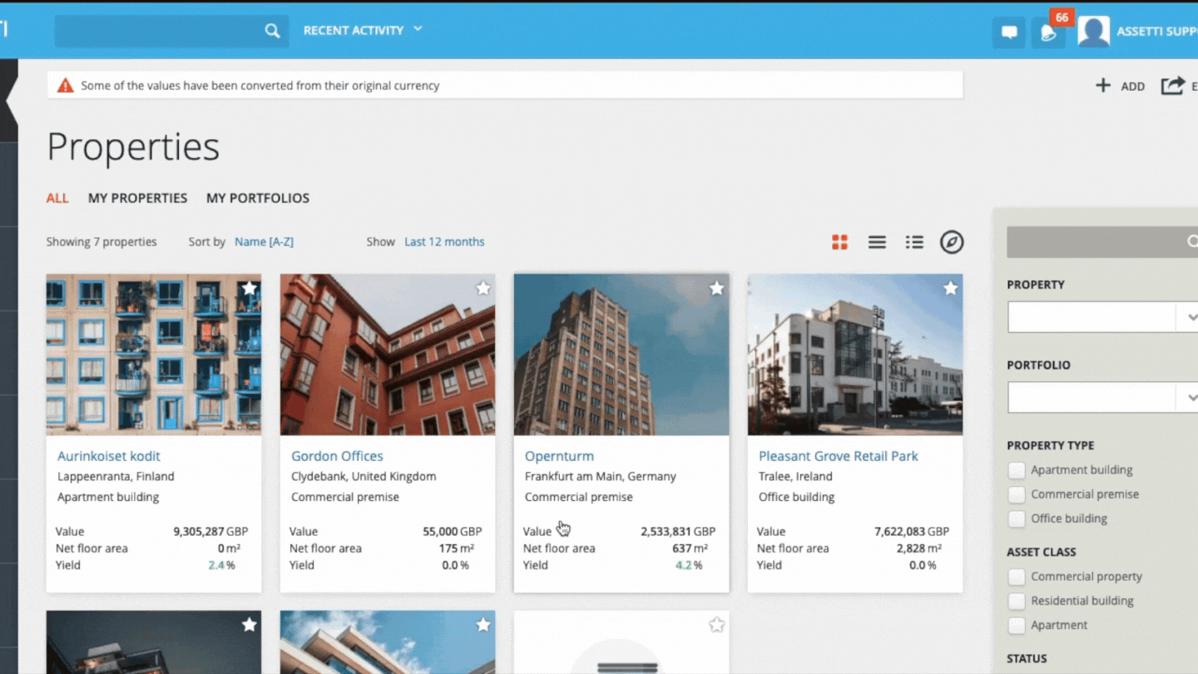Open Aurinkoiset kodit building thumbnail
Image resolution: width=1198 pixels, height=674 pixels.
(x=154, y=354)
